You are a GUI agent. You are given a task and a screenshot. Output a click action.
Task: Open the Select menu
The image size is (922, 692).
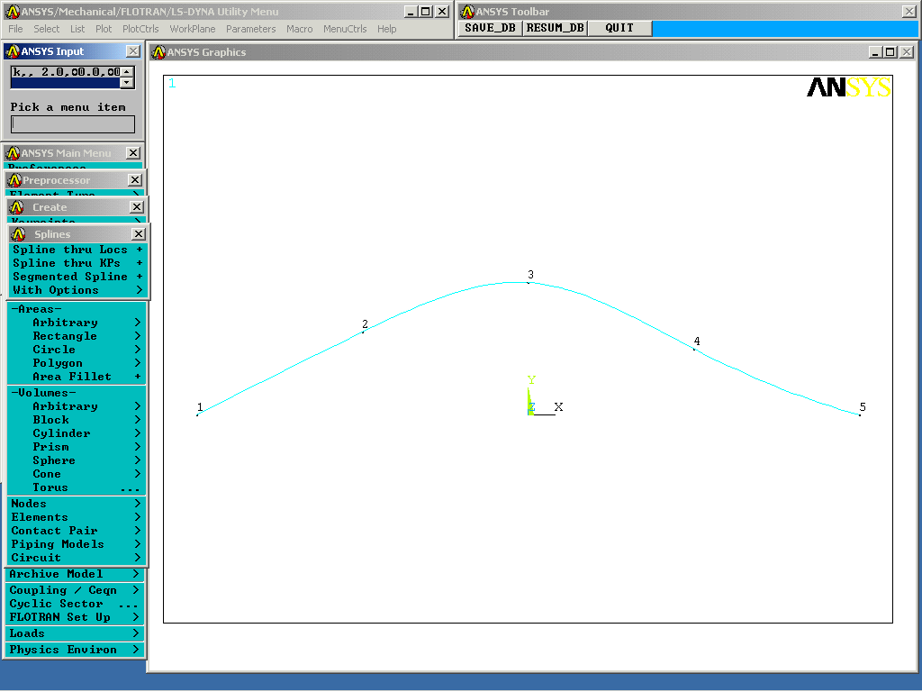(x=47, y=29)
